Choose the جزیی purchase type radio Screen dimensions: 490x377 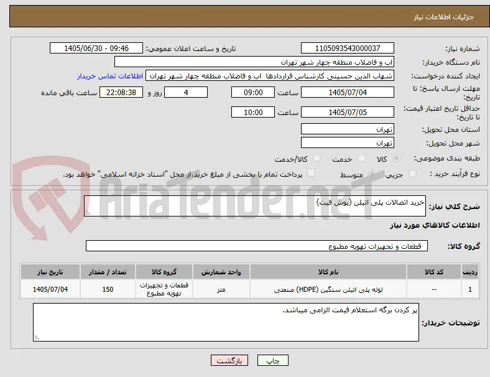tap(412, 174)
